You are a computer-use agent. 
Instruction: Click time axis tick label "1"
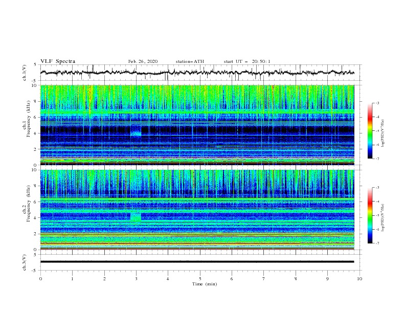[72, 279]
